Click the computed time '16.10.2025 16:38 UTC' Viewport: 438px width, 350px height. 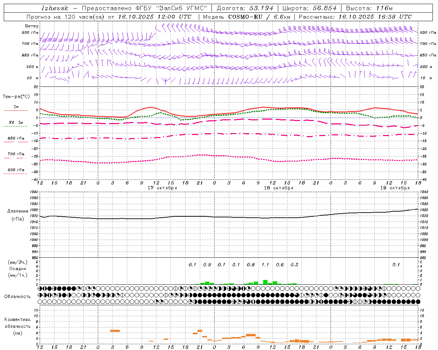[375, 17]
